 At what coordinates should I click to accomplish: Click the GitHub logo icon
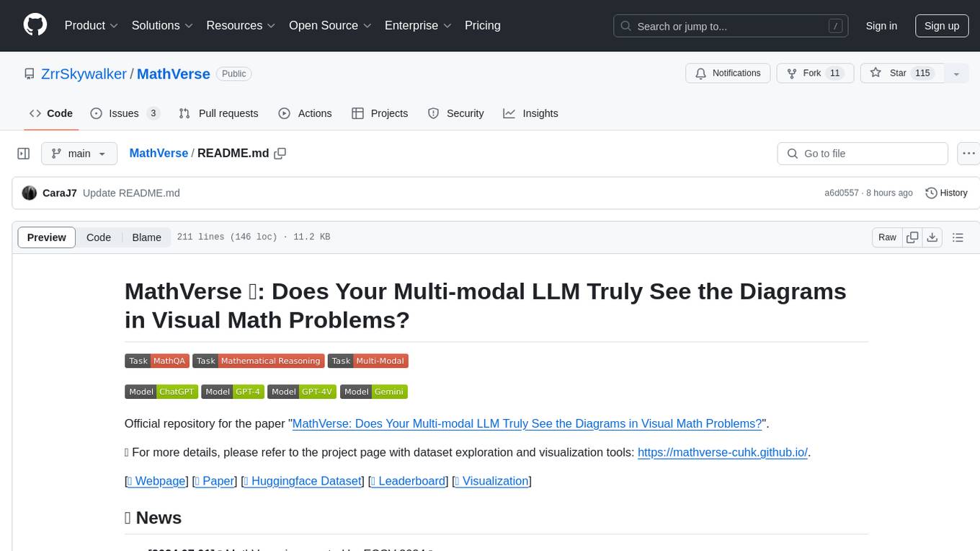coord(35,25)
